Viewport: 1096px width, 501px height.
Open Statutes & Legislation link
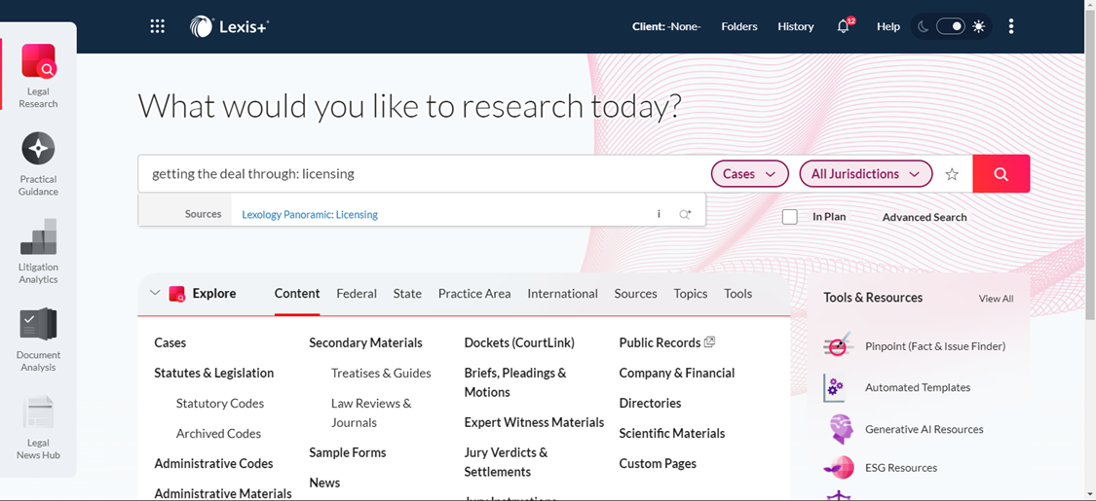click(214, 374)
